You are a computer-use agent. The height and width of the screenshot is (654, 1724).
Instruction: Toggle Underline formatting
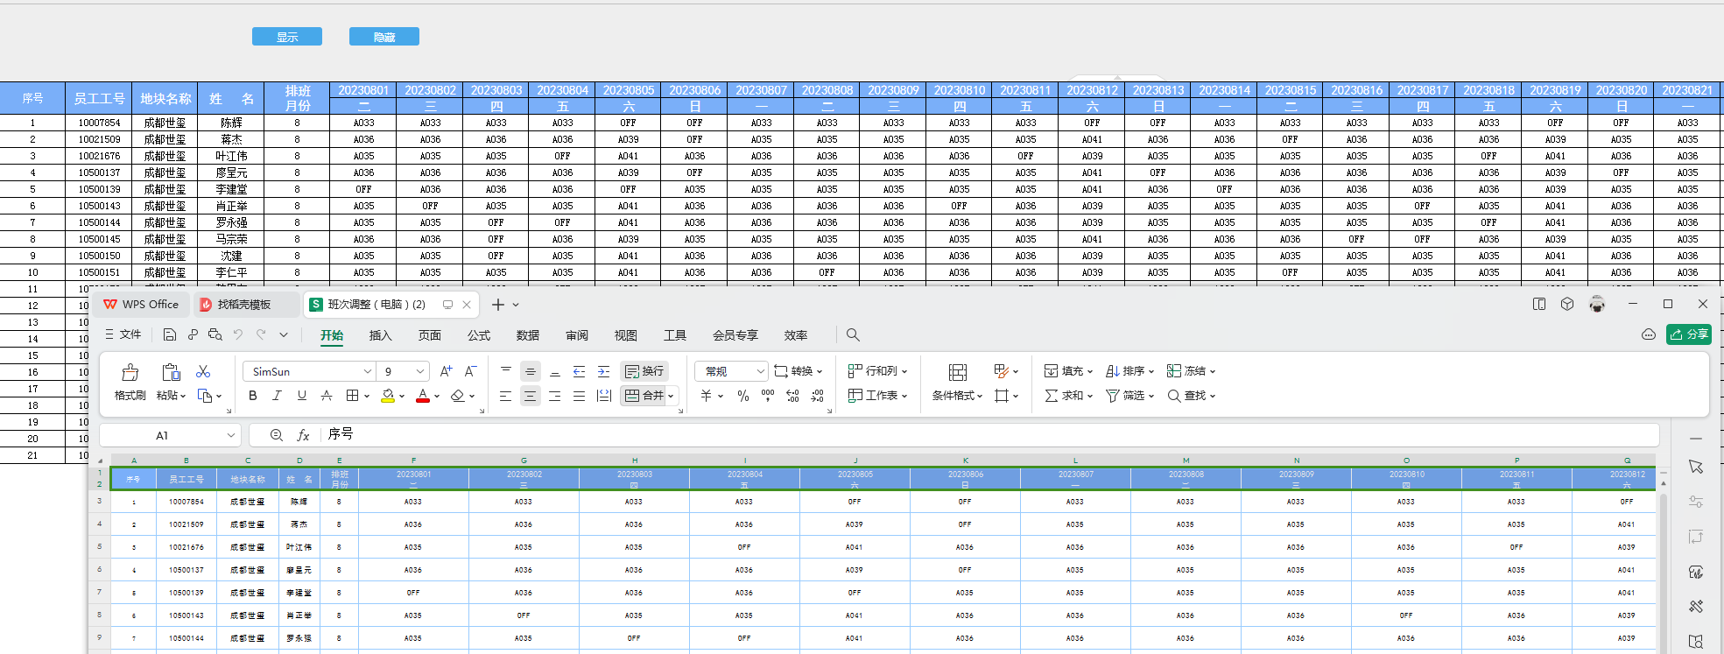pos(302,396)
